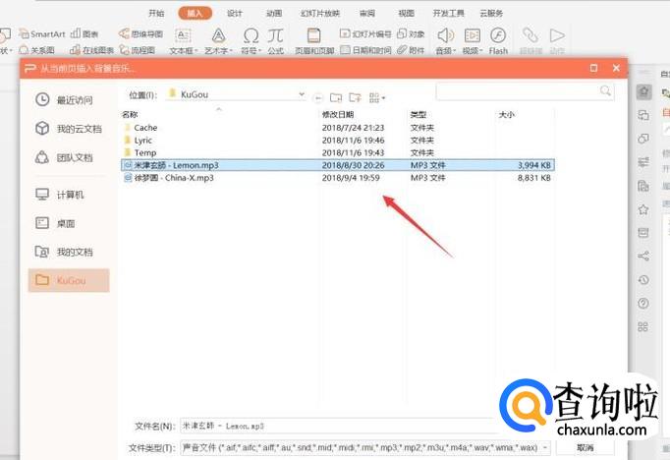This screenshot has width=670, height=460.
Task: Open the 视图 ribbon tab
Action: pos(407,13)
